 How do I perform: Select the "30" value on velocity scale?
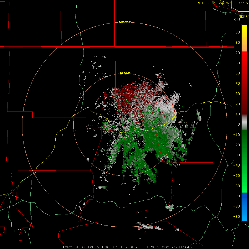[238, 94]
